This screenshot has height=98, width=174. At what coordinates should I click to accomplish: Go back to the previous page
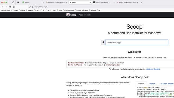click(2, 7)
